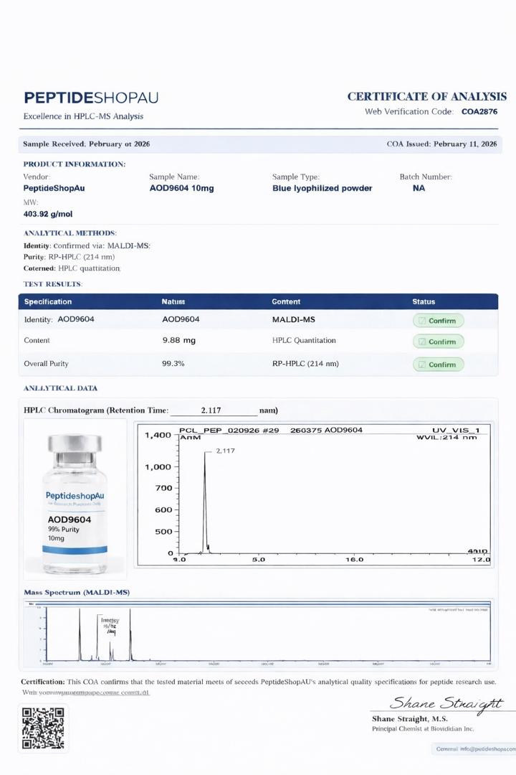Image resolution: width=516 pixels, height=775 pixels.
Task: Click 'HPLC Quantitation' table cell
Action: (x=304, y=340)
